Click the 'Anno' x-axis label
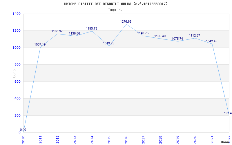The image size is (232, 145). pyautogui.click(x=225, y=142)
